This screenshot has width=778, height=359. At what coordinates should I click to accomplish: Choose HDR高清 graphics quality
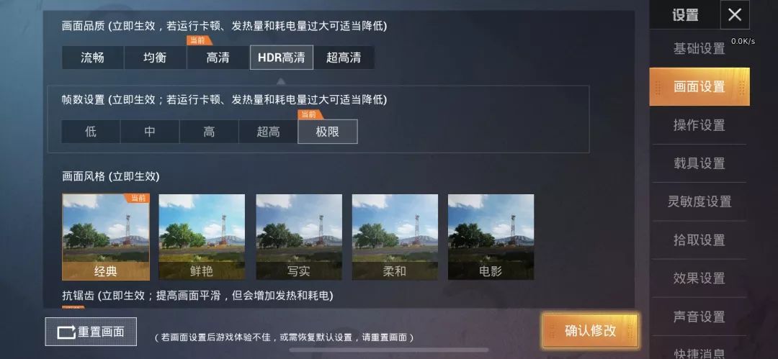pos(282,58)
